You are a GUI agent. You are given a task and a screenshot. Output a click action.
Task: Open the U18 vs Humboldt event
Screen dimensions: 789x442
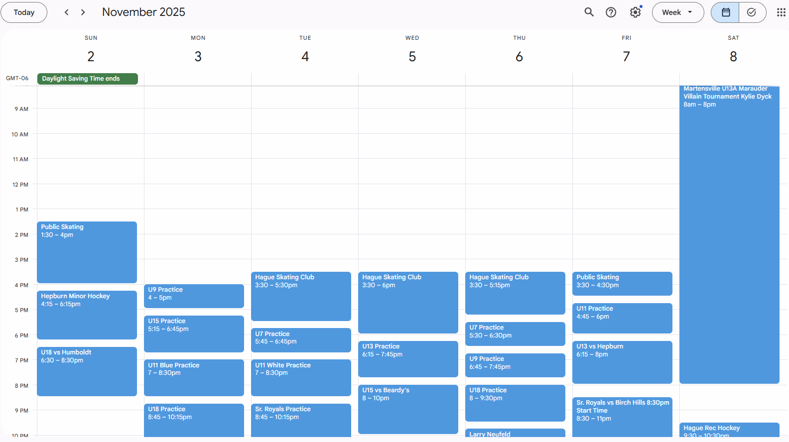pos(87,371)
